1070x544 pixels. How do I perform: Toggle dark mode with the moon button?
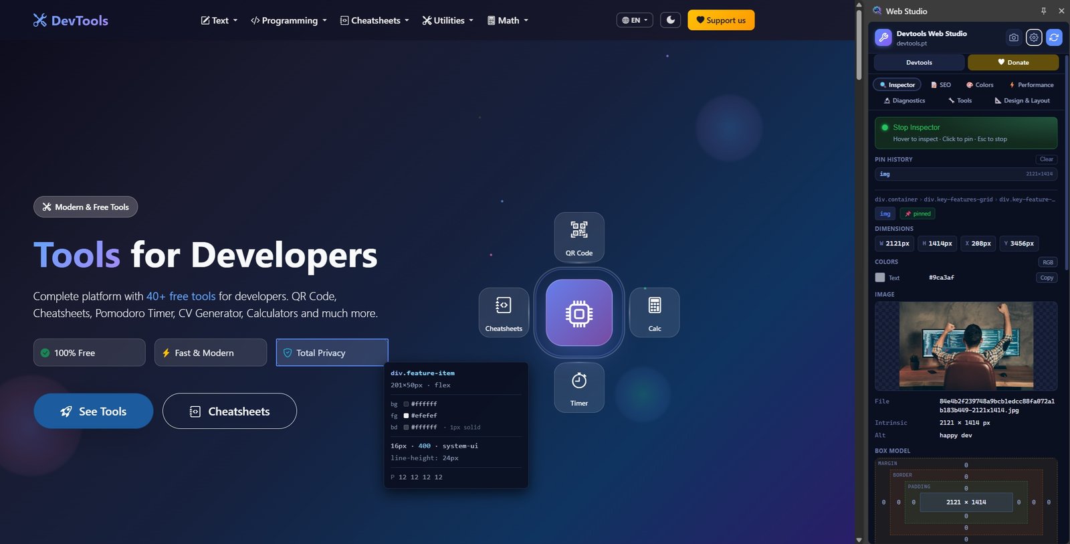click(670, 20)
